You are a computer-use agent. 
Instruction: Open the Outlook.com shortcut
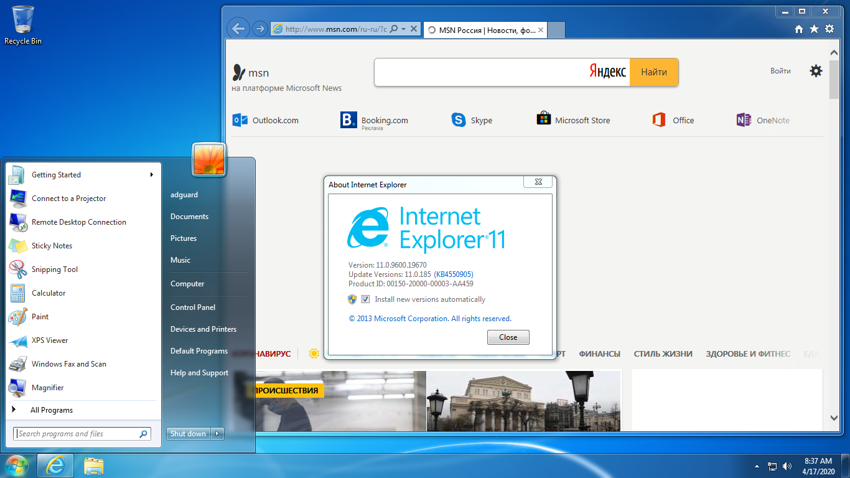266,120
